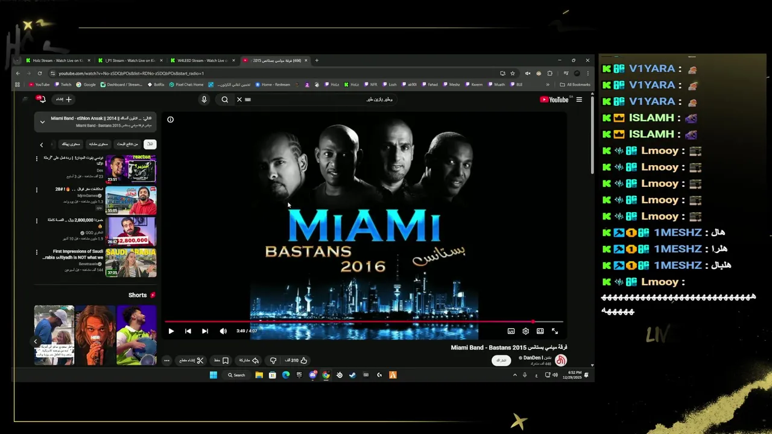This screenshot has height=434, width=772.
Task: Open the YouTube create button
Action: pos(64,99)
